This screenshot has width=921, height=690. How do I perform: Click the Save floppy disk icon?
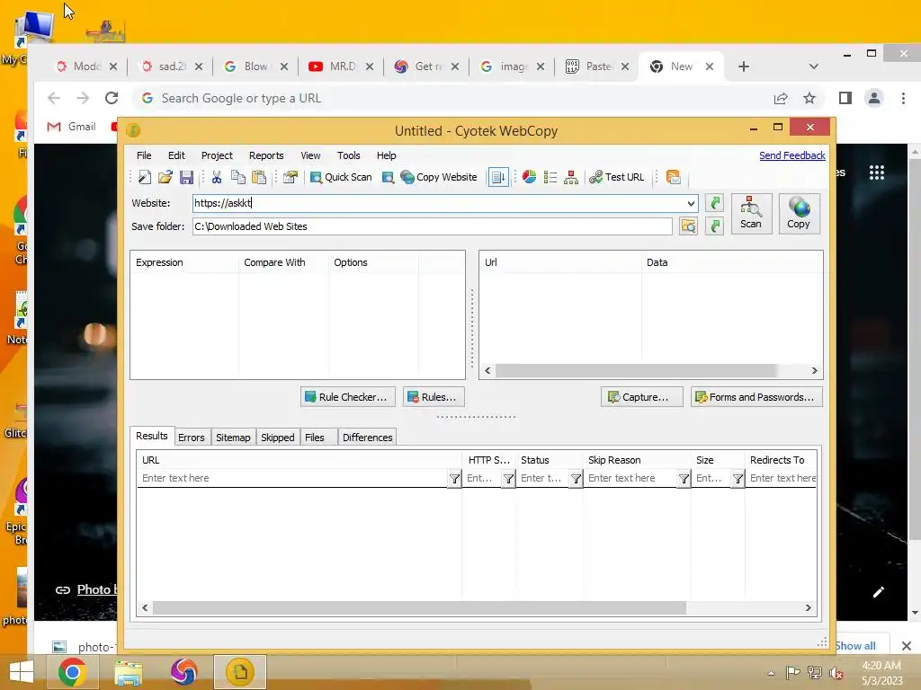pos(186,177)
